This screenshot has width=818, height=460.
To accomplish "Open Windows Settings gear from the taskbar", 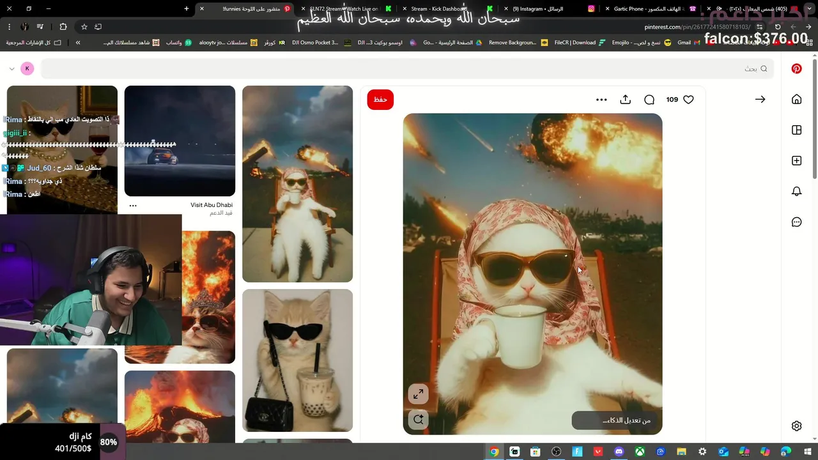I will coord(702,452).
